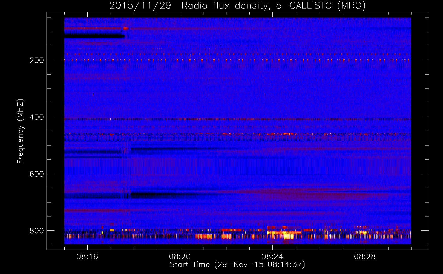
Task: Click the 08:20 time tick label
Action: click(180, 257)
